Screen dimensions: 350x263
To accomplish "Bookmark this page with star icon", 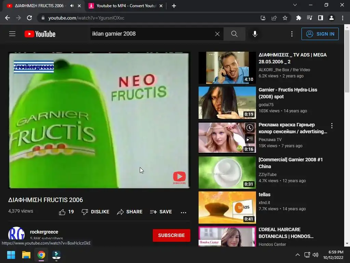I will tap(285, 18).
